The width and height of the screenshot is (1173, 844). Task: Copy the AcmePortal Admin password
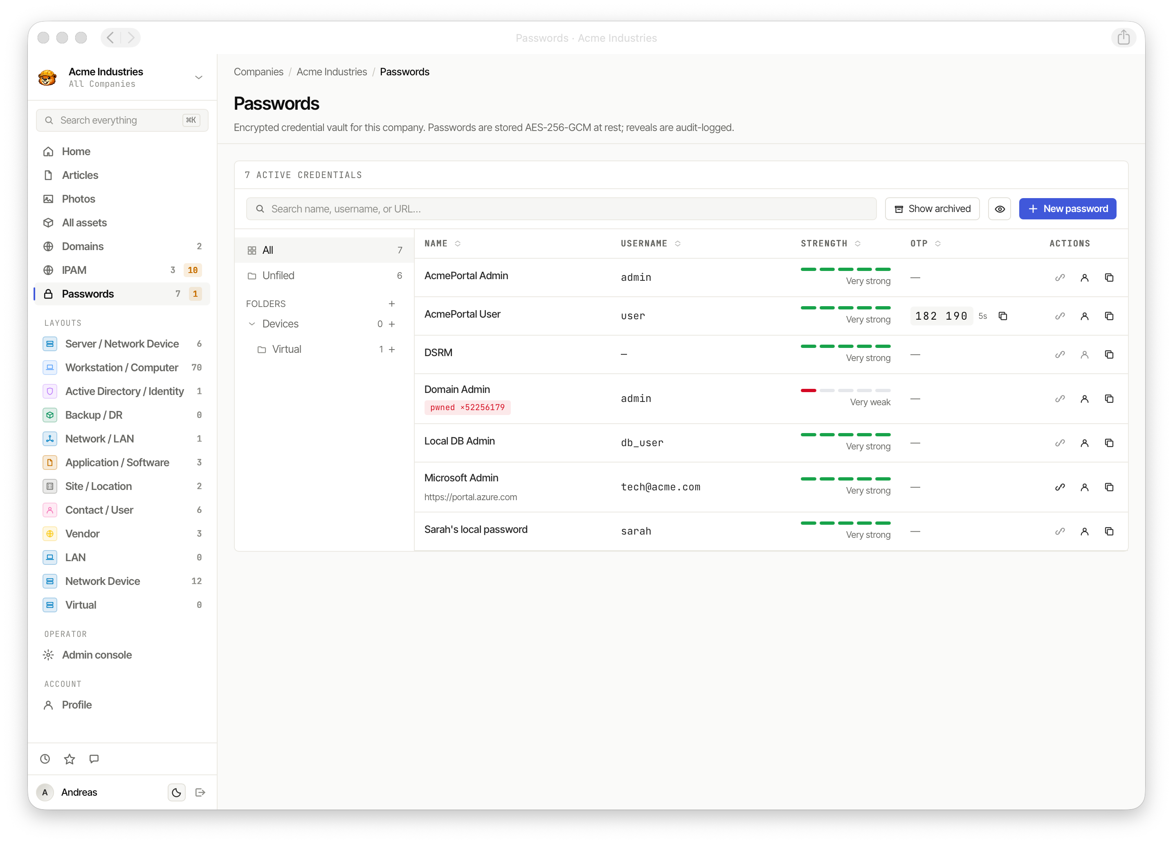tap(1109, 278)
